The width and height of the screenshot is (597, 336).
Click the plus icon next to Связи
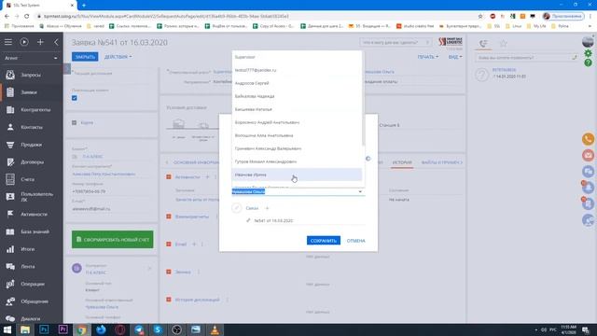[x=267, y=208]
